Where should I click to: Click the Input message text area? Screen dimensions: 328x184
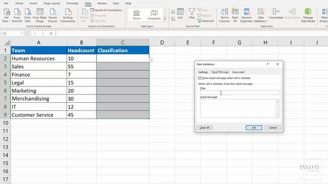coord(238,108)
